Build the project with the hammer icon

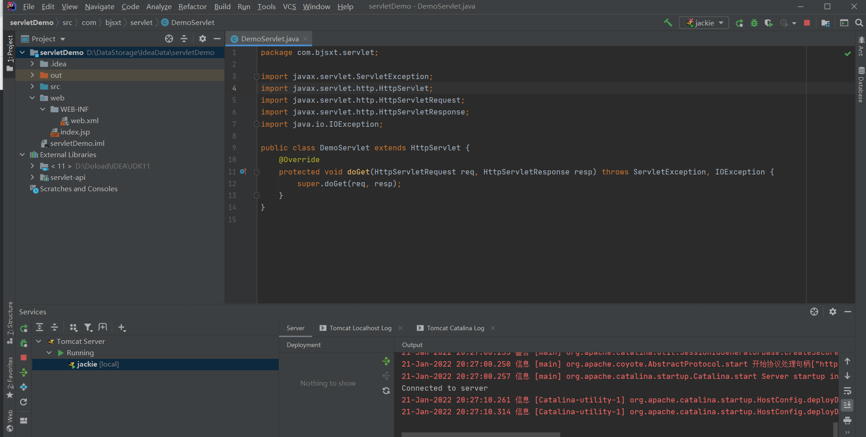pos(668,23)
